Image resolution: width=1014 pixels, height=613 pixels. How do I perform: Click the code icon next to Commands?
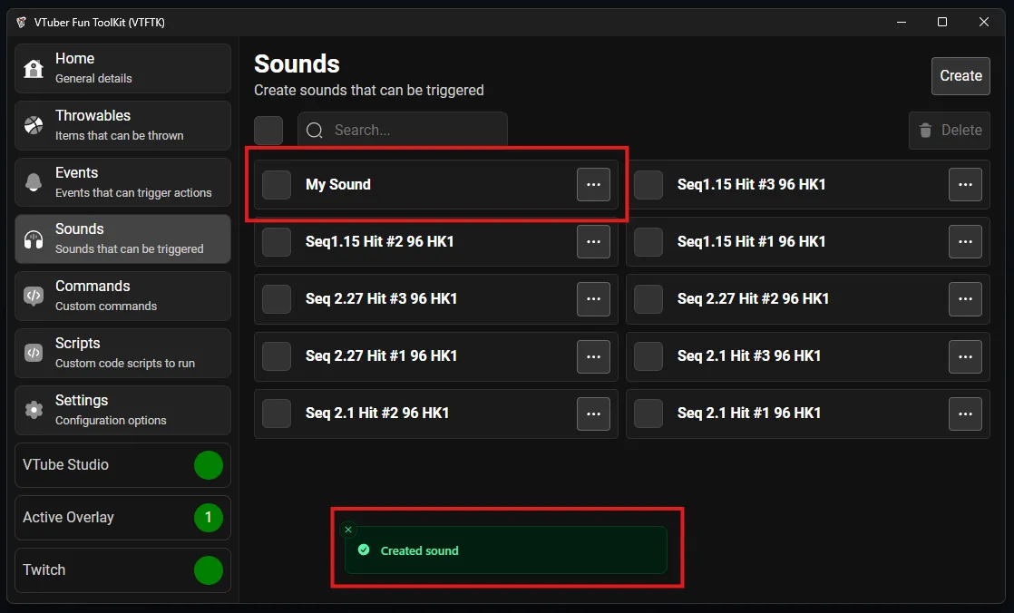pyautogui.click(x=34, y=296)
